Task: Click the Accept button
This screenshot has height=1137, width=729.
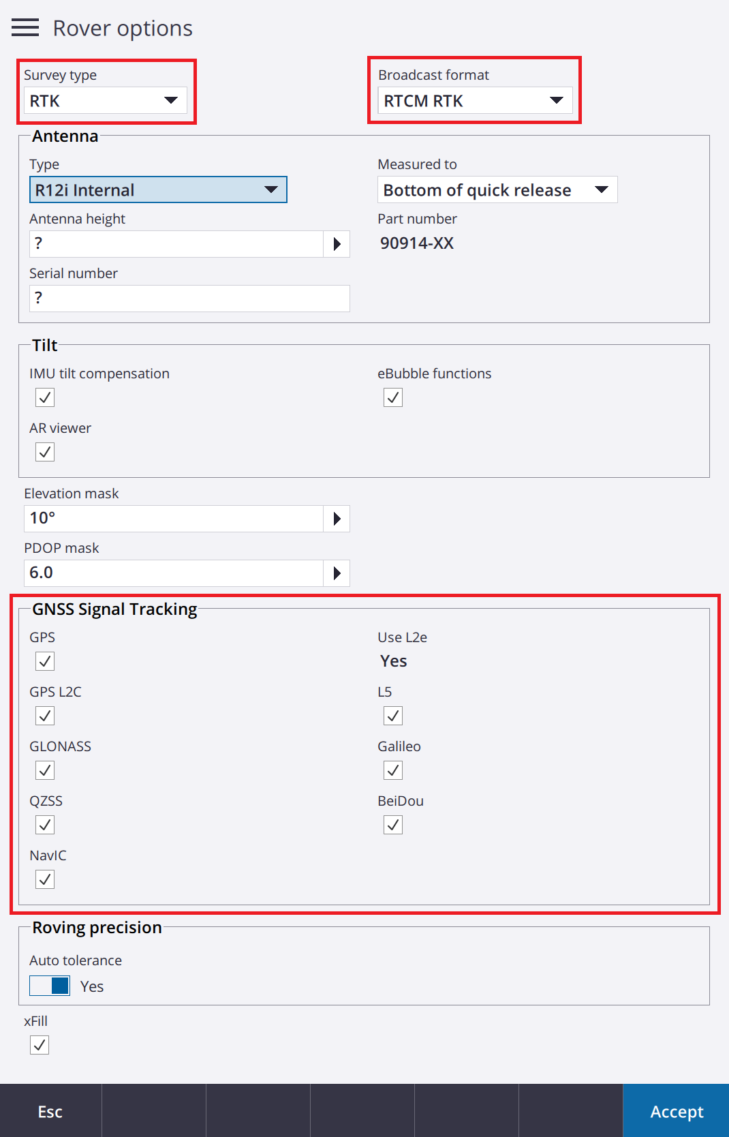Action: [677, 1111]
